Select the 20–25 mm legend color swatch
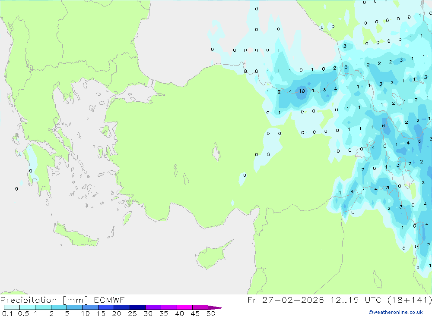 (x=121, y=307)
